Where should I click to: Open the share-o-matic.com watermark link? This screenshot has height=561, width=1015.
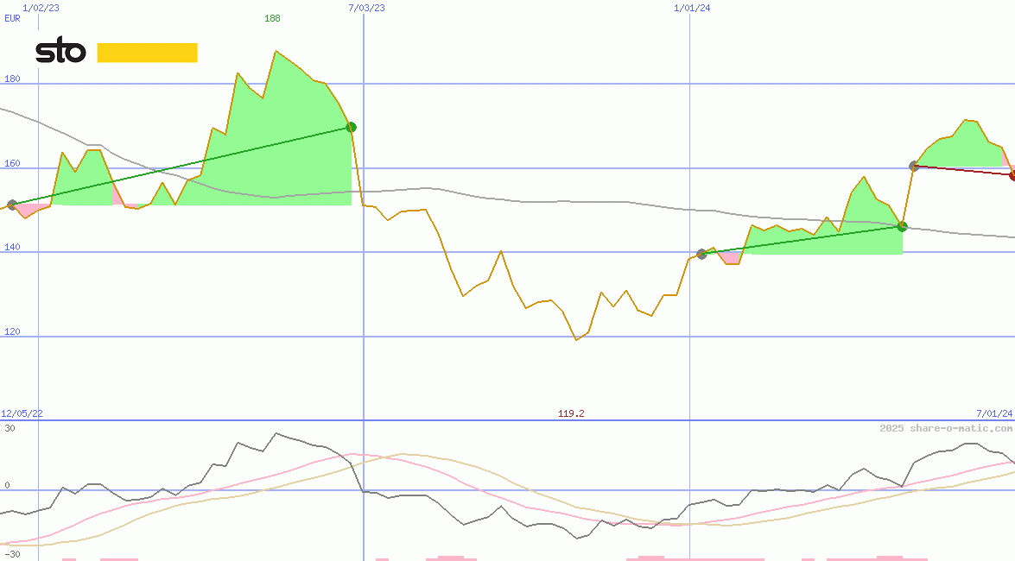click(x=946, y=428)
